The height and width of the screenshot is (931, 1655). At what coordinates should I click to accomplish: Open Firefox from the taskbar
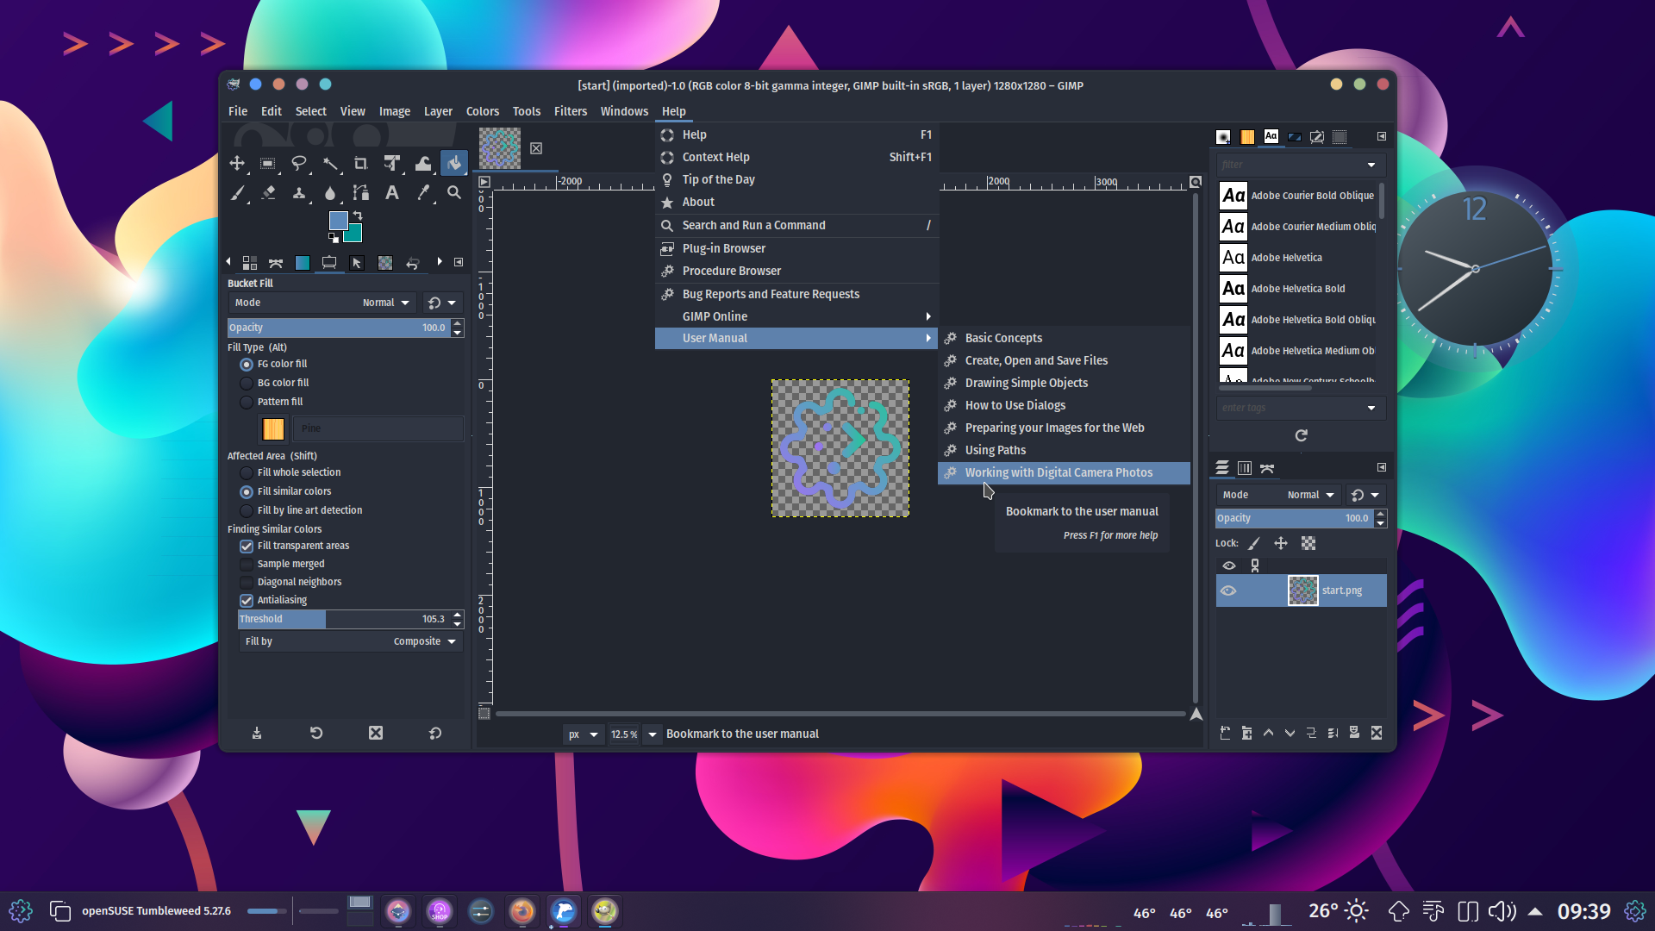pos(522,911)
